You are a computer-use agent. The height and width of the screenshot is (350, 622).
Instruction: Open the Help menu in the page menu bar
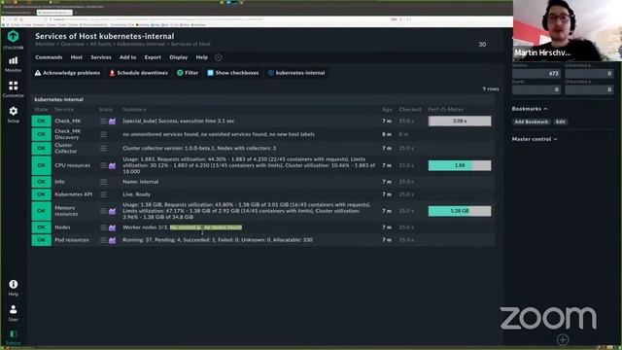(x=202, y=57)
